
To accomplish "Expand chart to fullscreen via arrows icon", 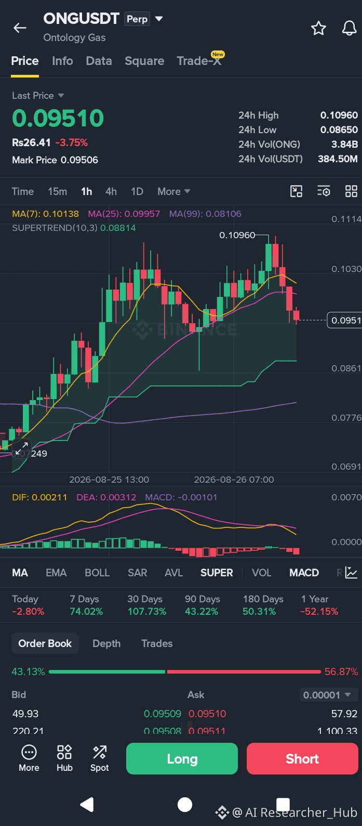I will [21, 449].
